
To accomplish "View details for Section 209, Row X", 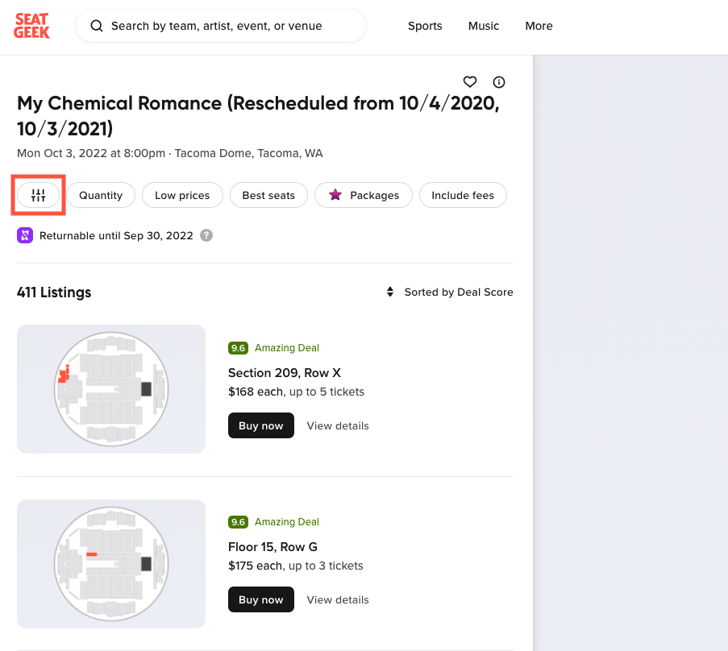I will click(x=338, y=425).
